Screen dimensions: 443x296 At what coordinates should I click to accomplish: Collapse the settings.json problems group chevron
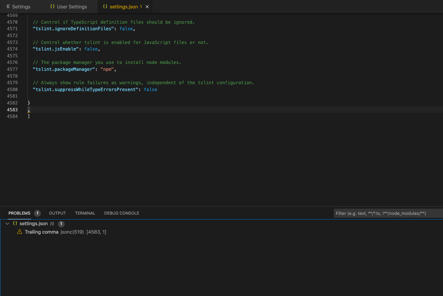coord(7,224)
